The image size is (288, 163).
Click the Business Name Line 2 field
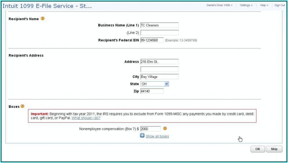click(x=159, y=33)
